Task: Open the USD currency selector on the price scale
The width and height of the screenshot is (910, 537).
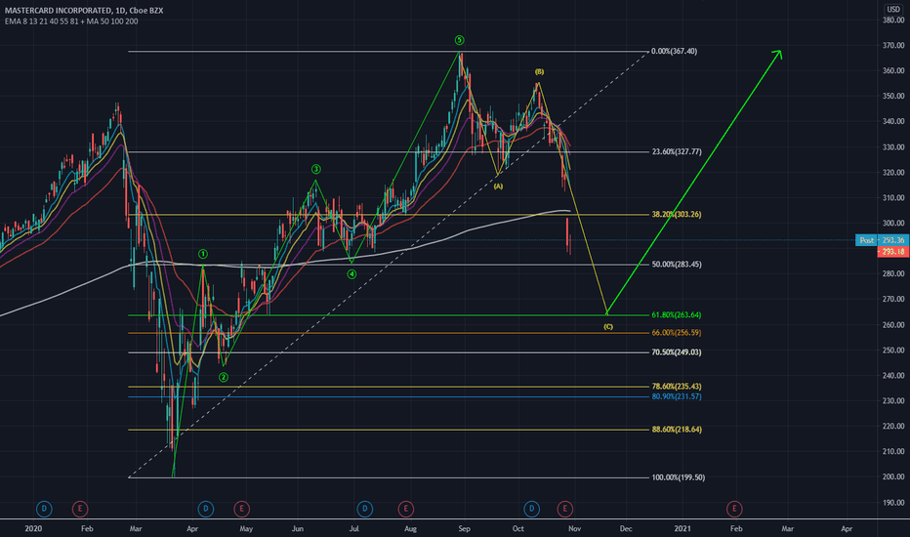Action: 893,10
